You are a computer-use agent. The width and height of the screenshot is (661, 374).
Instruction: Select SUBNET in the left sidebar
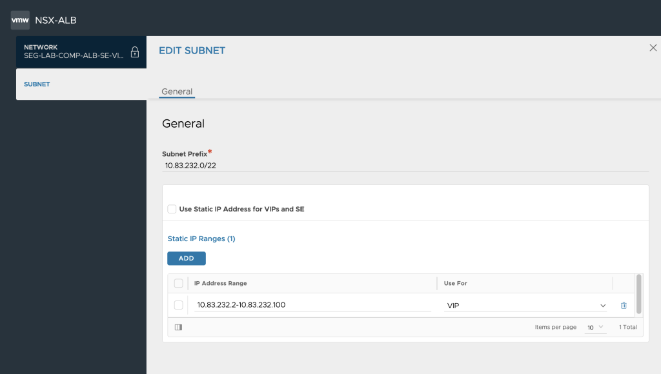(x=81, y=84)
